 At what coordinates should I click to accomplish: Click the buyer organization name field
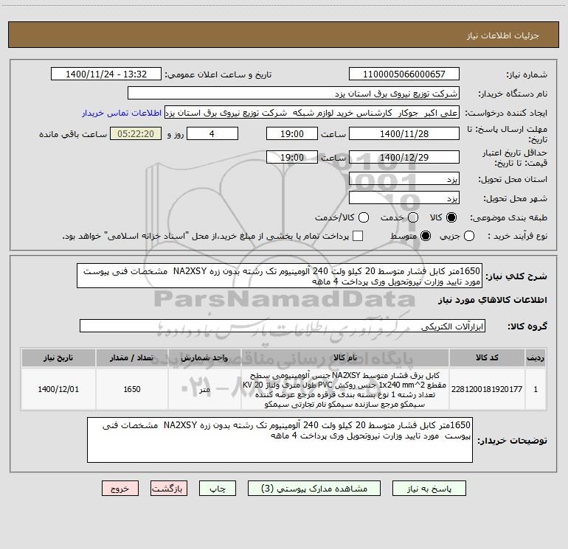[294, 93]
